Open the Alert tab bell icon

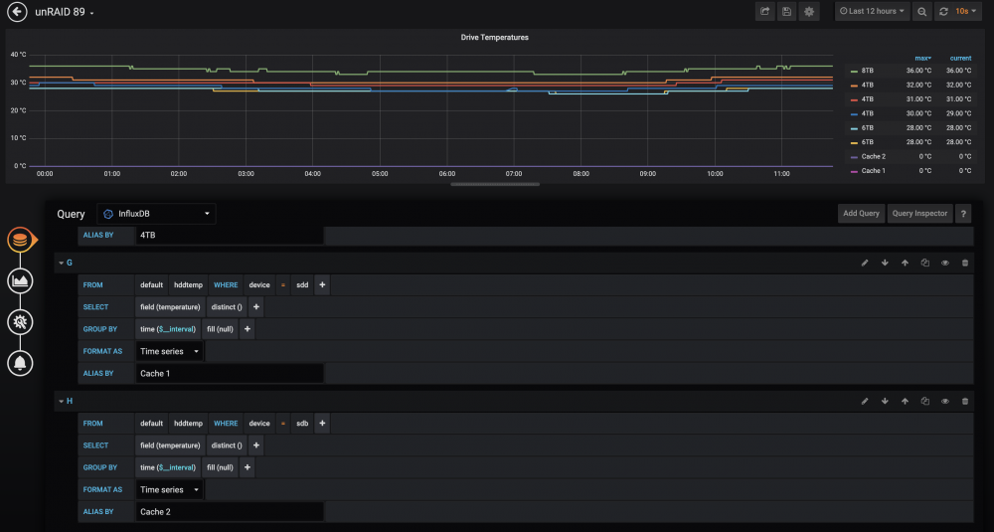(x=20, y=363)
